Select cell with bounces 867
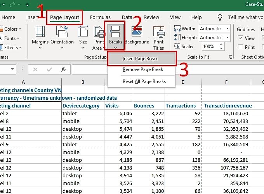 coord(149,160)
